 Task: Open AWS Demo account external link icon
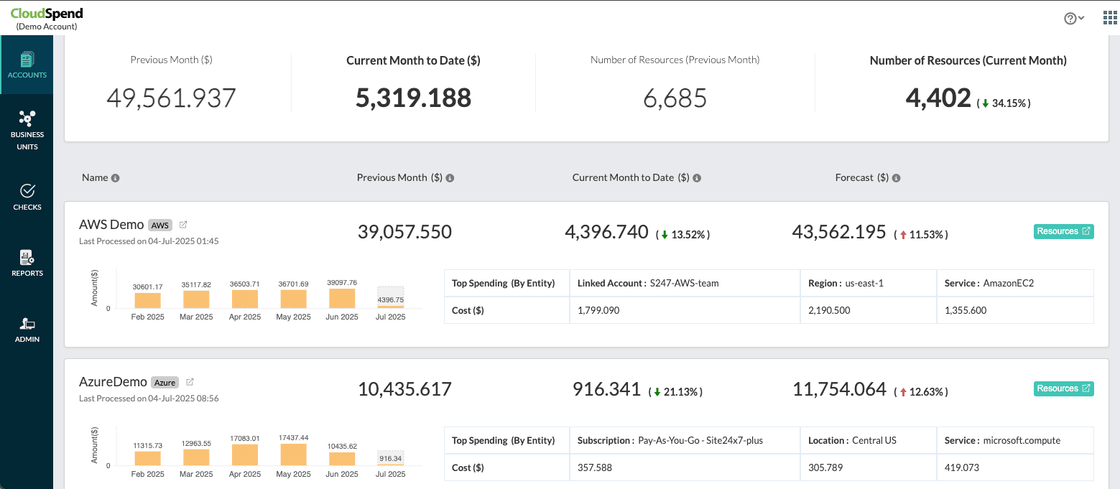[x=183, y=225]
